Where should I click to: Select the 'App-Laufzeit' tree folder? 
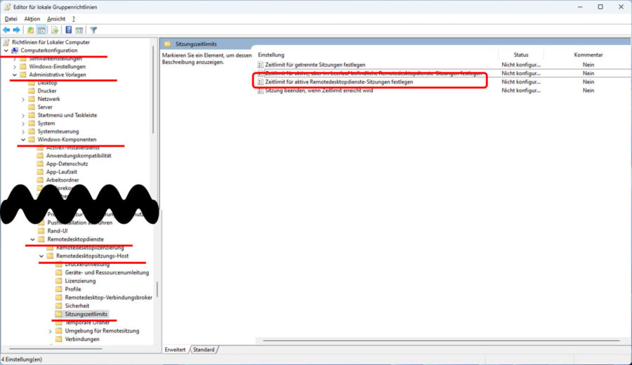(61, 172)
